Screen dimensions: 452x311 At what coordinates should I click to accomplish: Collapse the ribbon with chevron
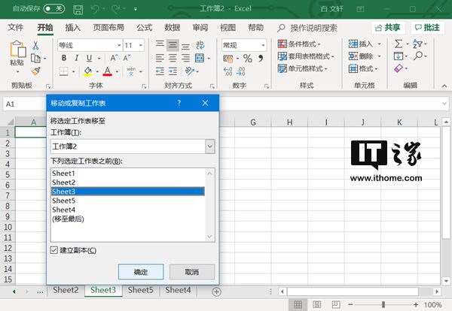(x=444, y=86)
